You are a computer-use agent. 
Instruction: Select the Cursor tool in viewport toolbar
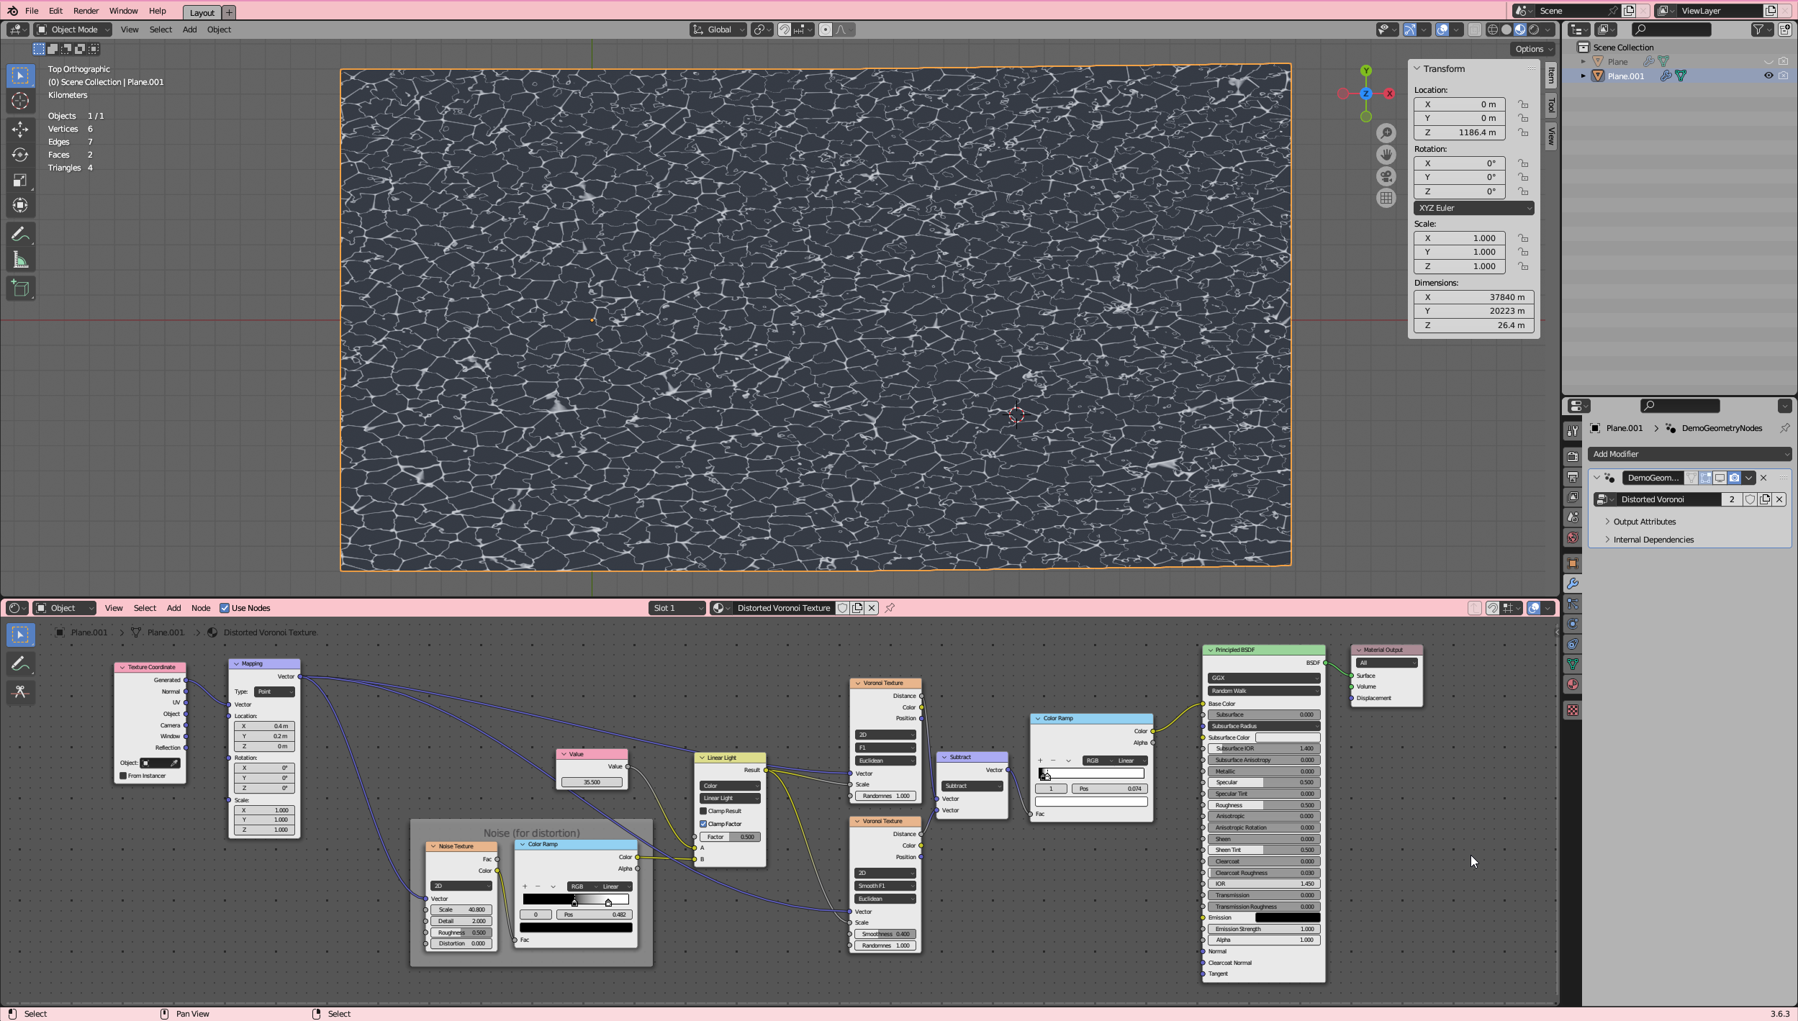(x=20, y=101)
